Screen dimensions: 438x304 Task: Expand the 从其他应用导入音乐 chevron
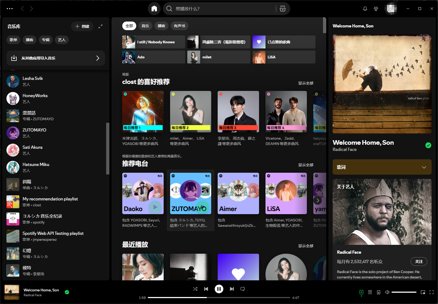(x=98, y=58)
